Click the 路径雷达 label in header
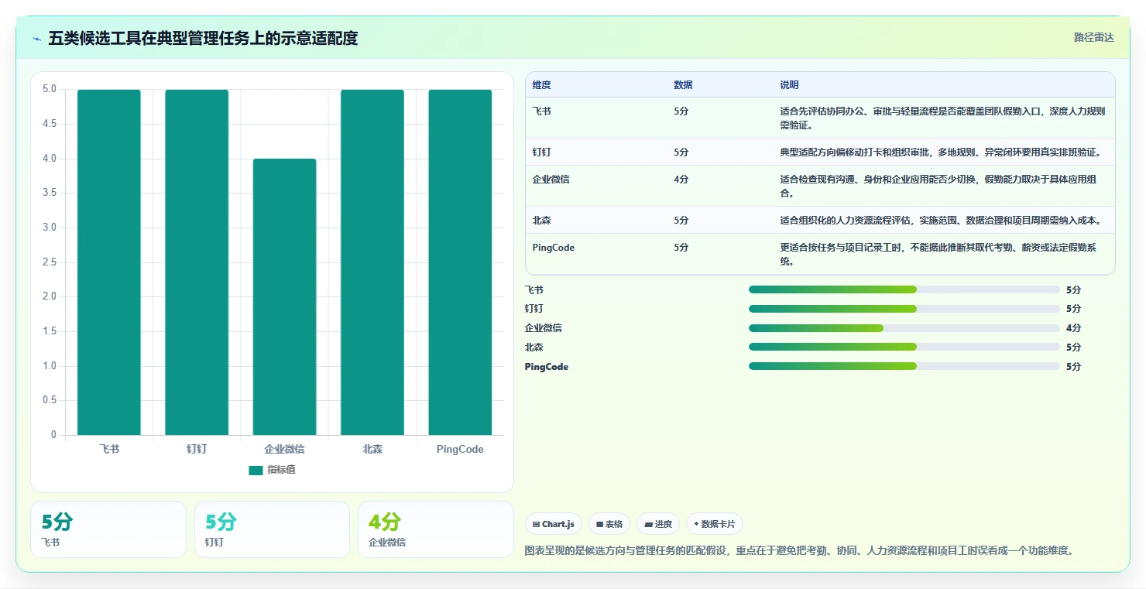The image size is (1146, 589). [x=1093, y=37]
